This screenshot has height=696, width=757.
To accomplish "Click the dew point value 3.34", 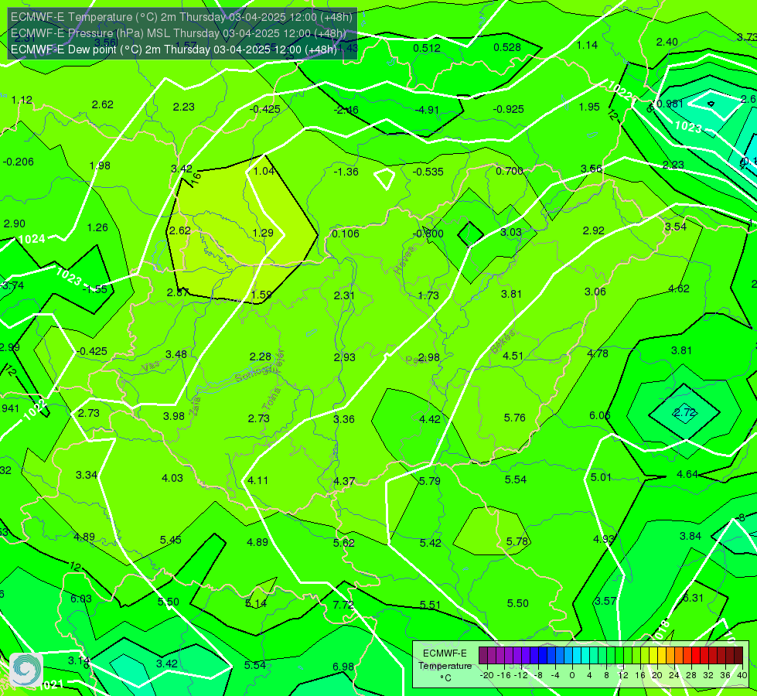I will pyautogui.click(x=87, y=476).
